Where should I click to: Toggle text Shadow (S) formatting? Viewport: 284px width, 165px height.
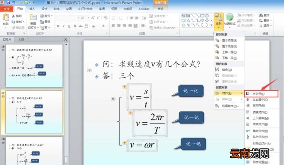[x=75, y=26]
